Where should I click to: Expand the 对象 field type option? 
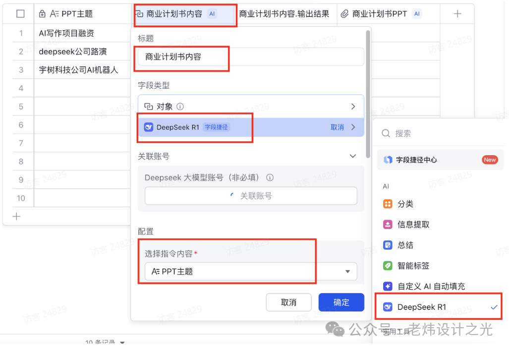251,107
